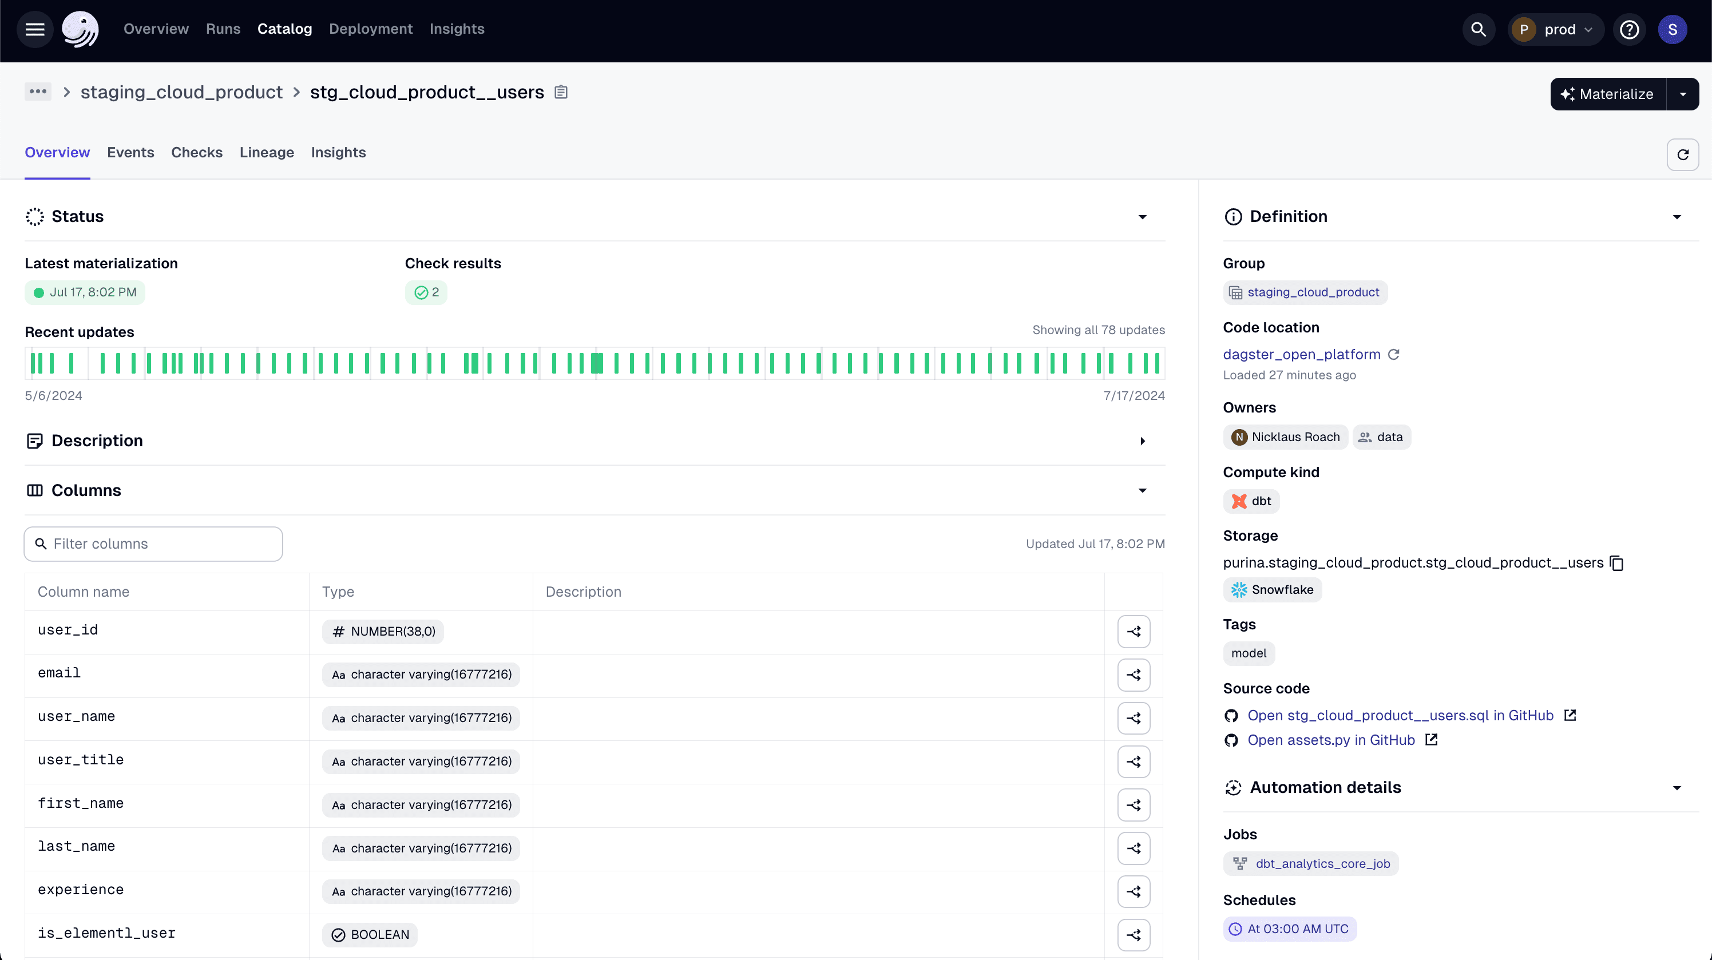
Task: Reload the dagster_open_platform code location
Action: point(1394,354)
